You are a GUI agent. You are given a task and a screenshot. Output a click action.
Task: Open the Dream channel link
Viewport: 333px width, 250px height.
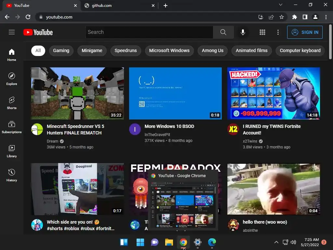52,141
